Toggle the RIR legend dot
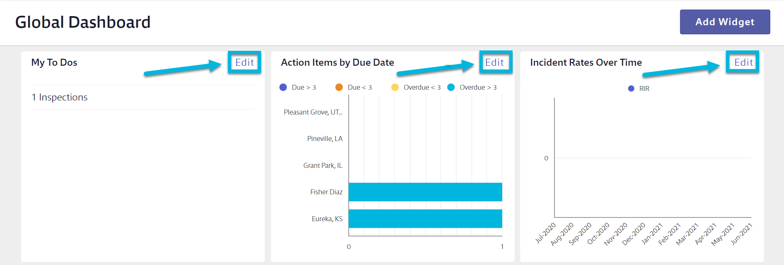 (x=631, y=88)
